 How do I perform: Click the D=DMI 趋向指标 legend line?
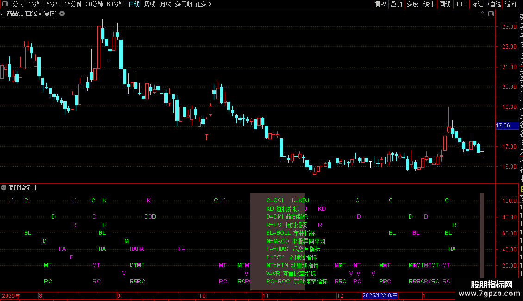pos(287,217)
